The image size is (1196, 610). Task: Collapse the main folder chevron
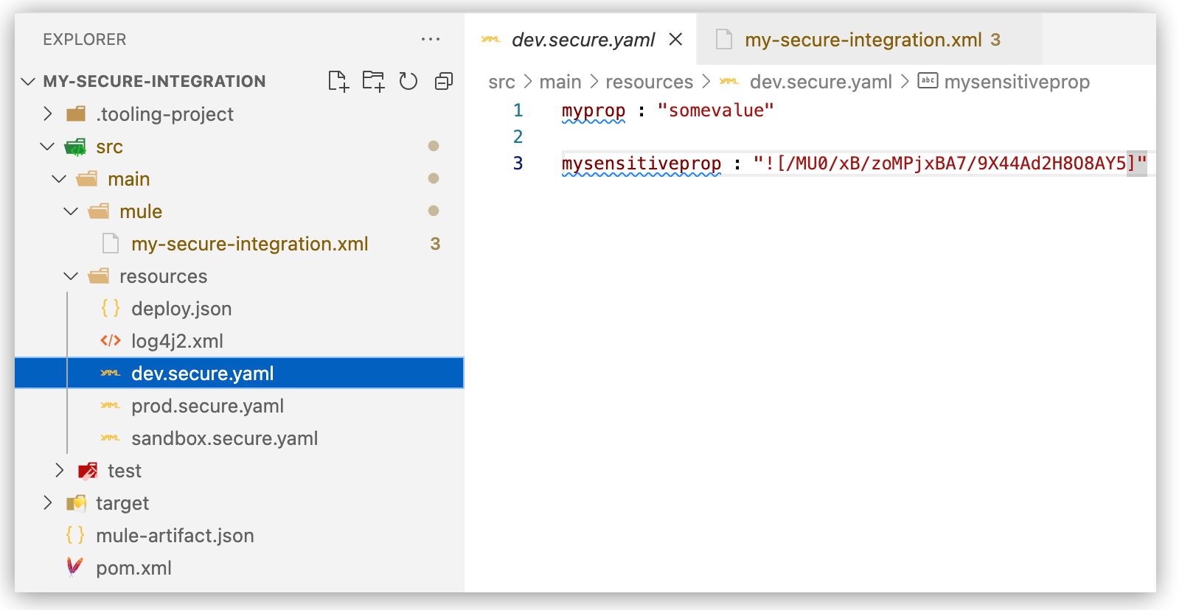click(x=60, y=178)
